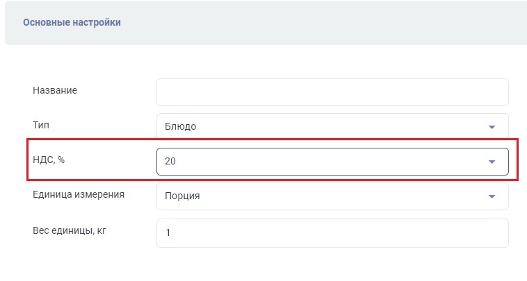Click the Название field label
The image size is (527, 281).
coord(55,90)
